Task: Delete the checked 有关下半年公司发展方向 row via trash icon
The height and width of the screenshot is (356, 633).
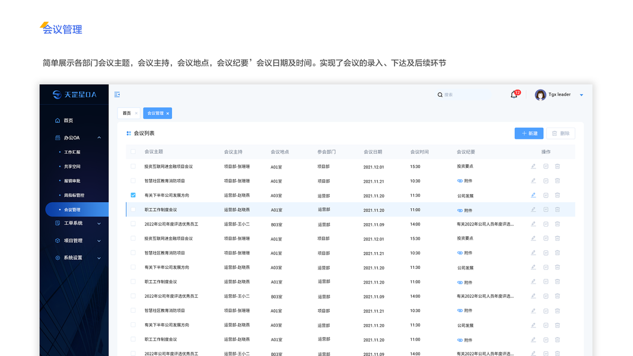Action: click(558, 195)
